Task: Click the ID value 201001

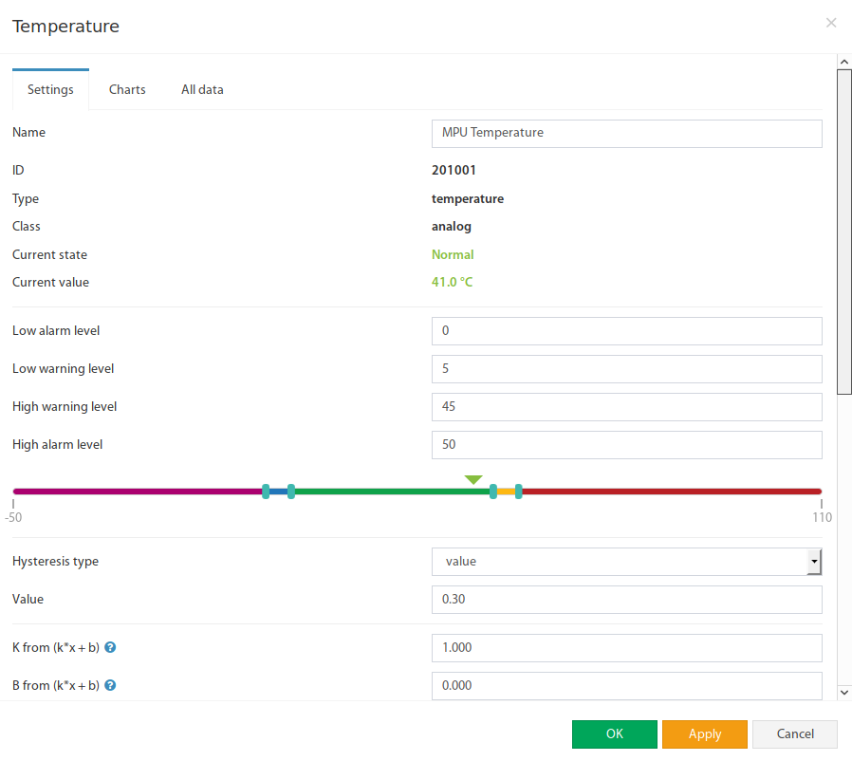Action: point(454,170)
